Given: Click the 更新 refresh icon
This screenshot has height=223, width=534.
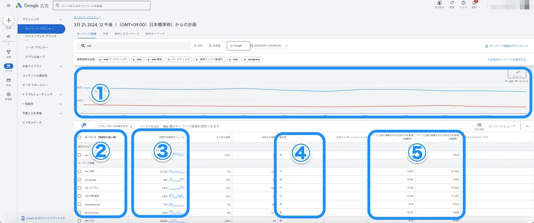Looking at the screenshot, I should click(x=452, y=3).
